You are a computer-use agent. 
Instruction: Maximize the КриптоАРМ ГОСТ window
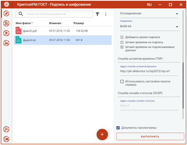tap(170, 5)
